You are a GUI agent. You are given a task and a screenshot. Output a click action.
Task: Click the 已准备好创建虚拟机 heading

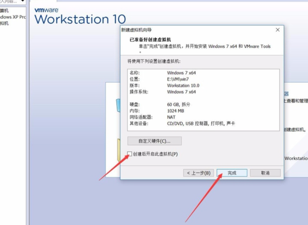[x=150, y=40]
